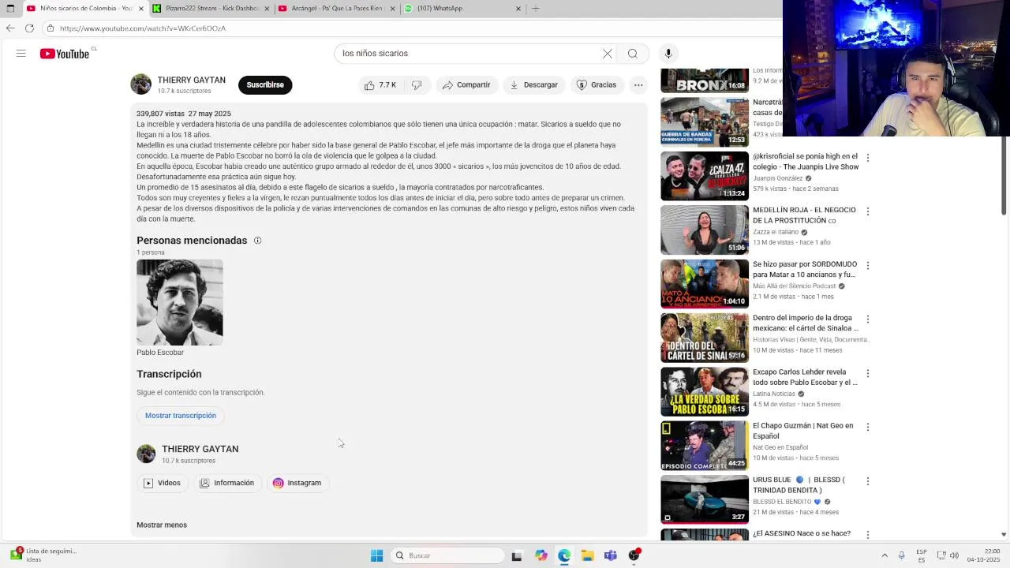
Task: Click the THIERRY GAYTAN channel avatar at top
Action: pyautogui.click(x=141, y=84)
